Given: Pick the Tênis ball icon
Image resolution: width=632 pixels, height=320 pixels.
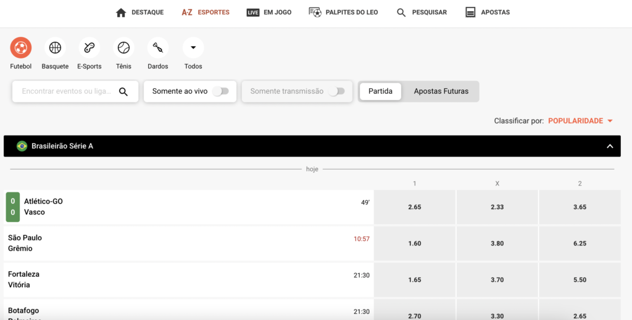Looking at the screenshot, I should 123,47.
